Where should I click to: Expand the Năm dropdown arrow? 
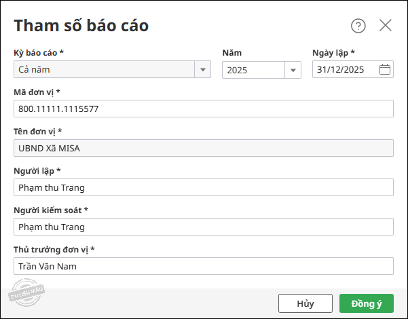pos(293,70)
